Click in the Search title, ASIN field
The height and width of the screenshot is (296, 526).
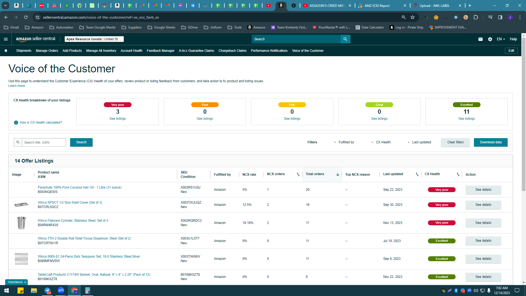pos(44,142)
